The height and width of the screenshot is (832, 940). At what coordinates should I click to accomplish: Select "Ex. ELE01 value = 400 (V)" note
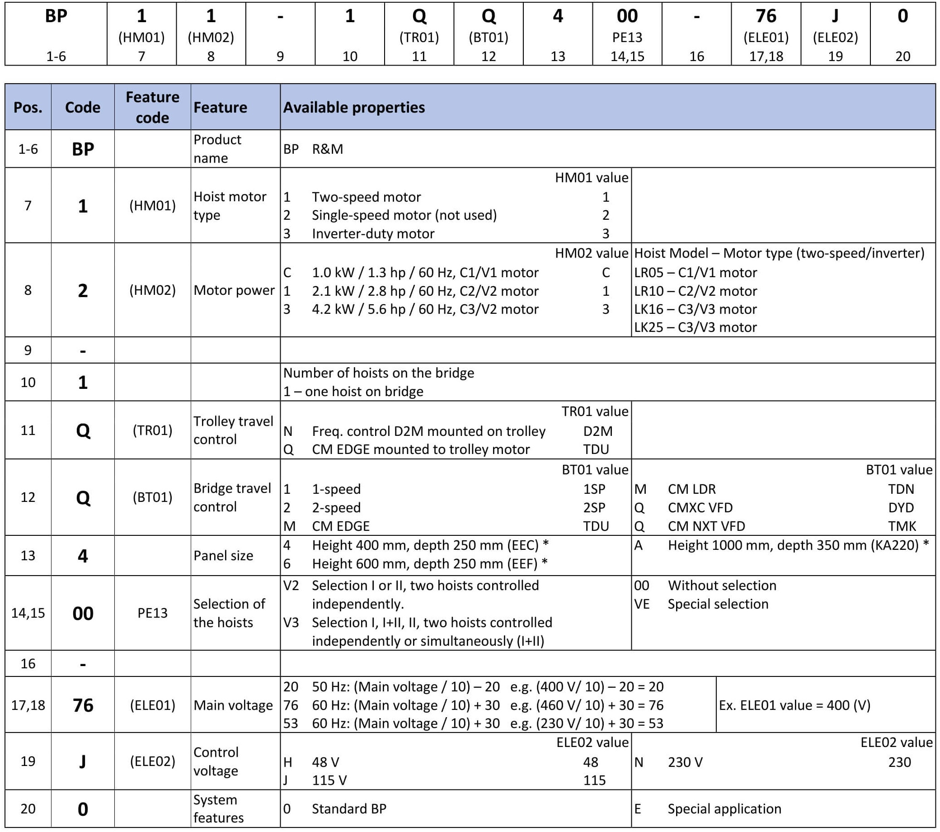point(794,705)
